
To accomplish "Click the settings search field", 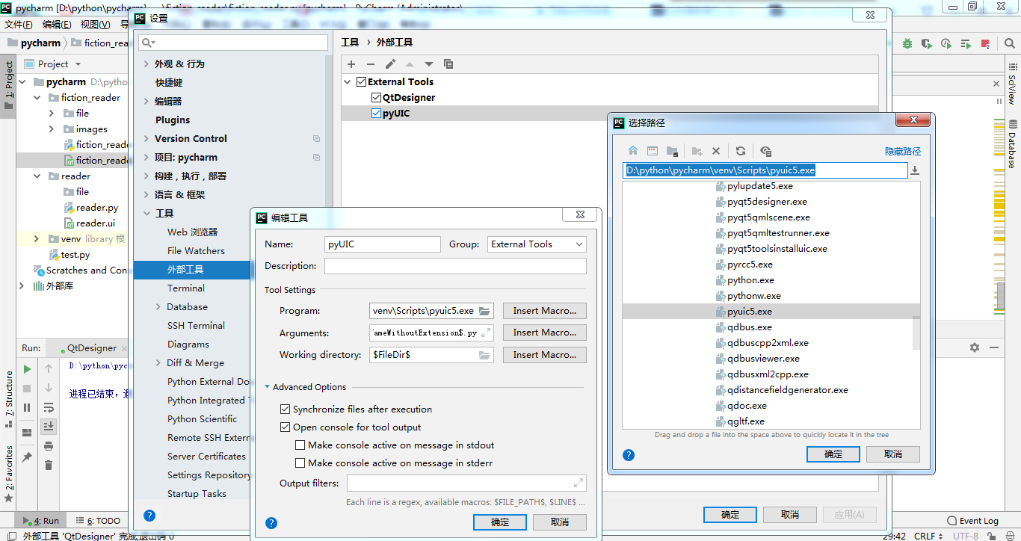I will tap(233, 43).
